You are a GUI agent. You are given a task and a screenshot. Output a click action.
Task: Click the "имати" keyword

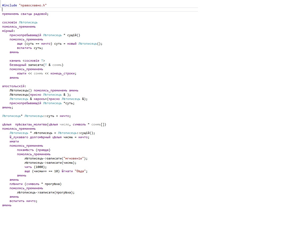coord(14,141)
